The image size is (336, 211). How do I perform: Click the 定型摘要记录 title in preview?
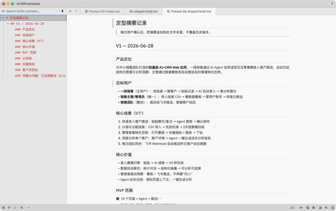coord(131,23)
